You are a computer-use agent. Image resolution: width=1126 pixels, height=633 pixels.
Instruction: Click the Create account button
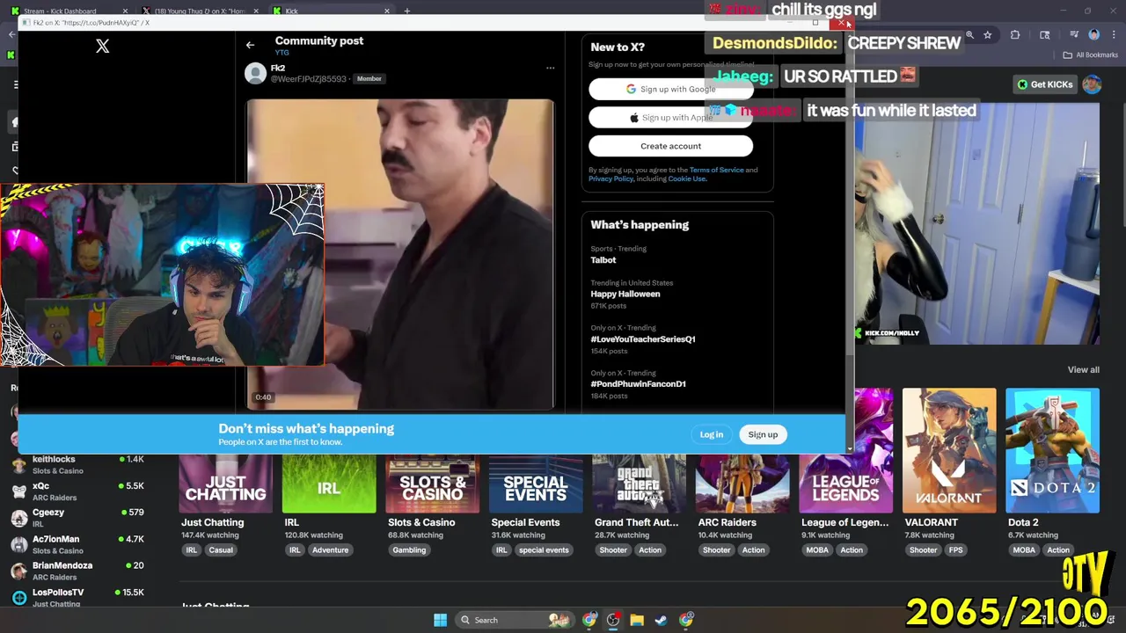[671, 146]
